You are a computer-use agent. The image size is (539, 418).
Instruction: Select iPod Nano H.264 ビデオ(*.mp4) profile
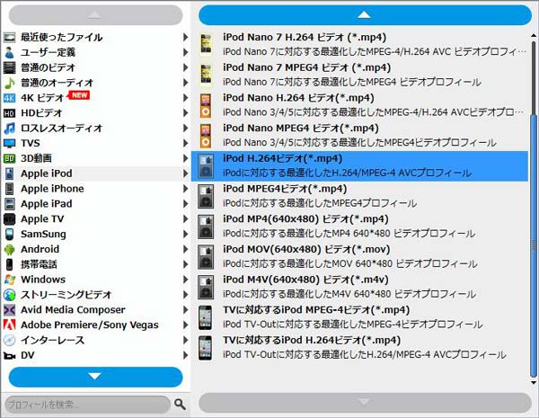359,105
